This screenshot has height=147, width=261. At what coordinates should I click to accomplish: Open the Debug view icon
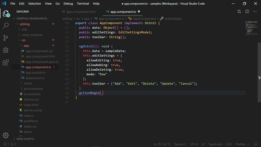[x=6, y=50]
